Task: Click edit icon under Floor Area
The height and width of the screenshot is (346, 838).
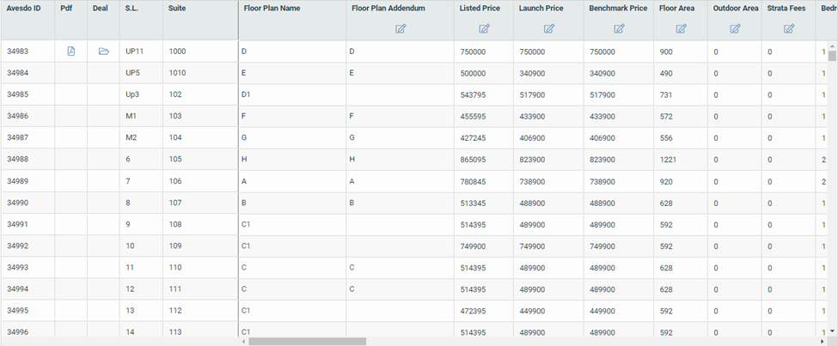Action: point(681,29)
